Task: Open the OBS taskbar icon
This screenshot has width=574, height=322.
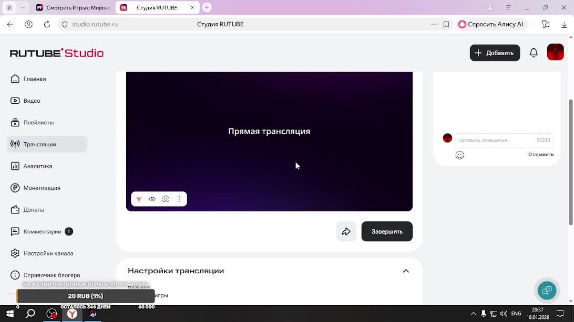Action: coord(52,314)
